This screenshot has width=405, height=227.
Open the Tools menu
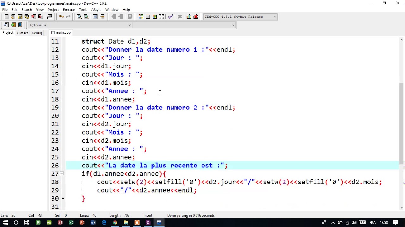83,10
